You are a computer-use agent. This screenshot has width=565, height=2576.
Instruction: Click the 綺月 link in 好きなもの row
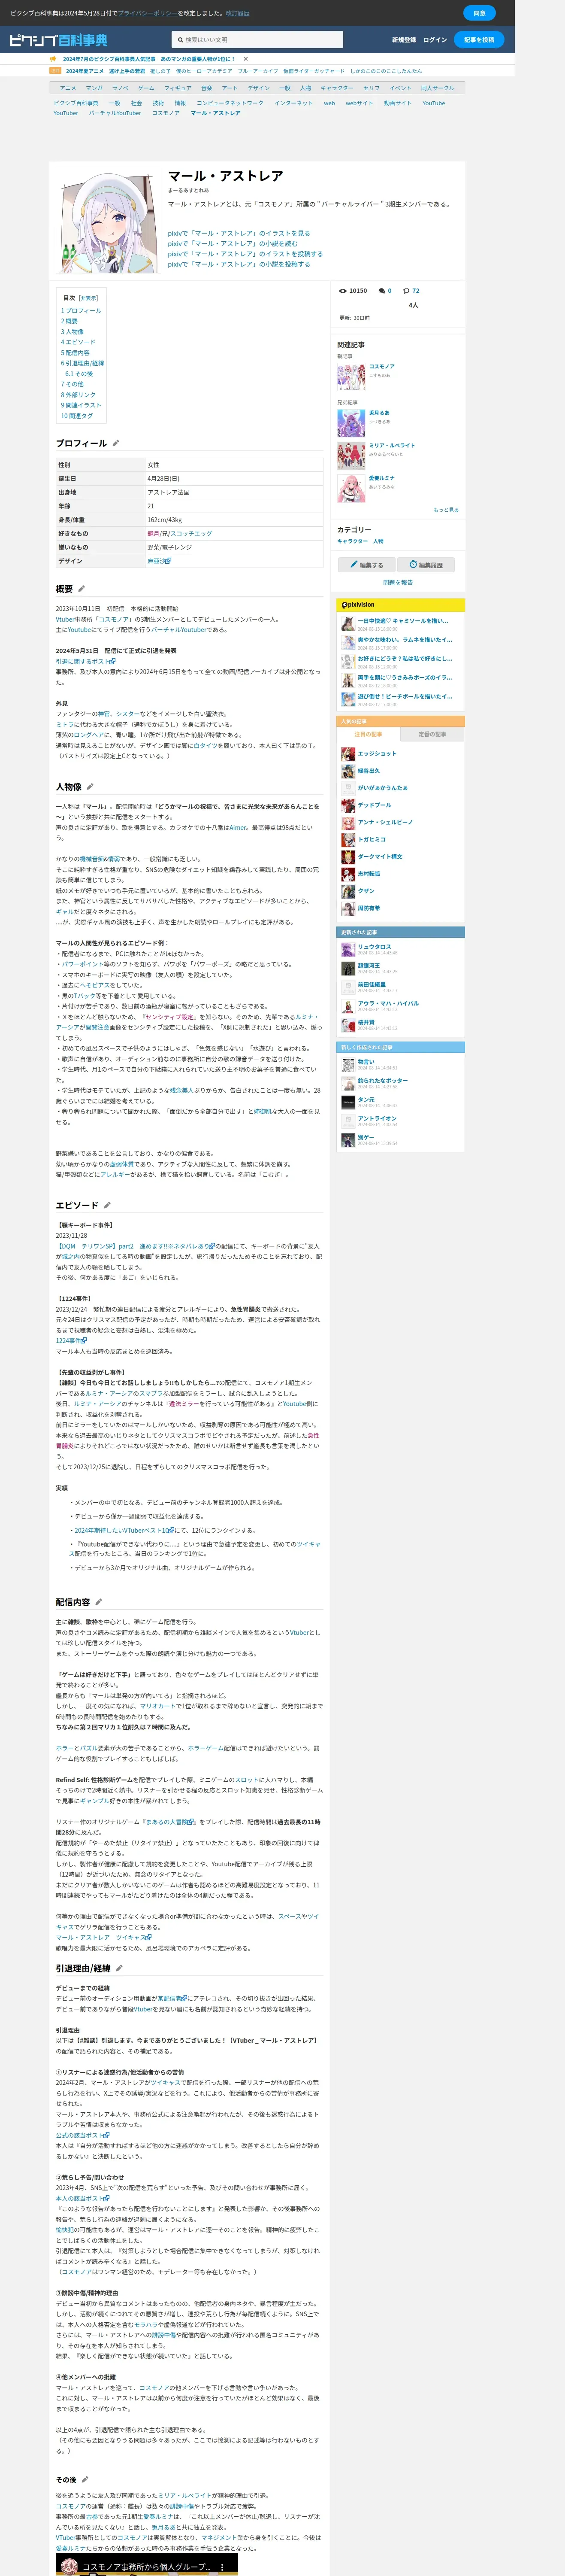tap(153, 534)
